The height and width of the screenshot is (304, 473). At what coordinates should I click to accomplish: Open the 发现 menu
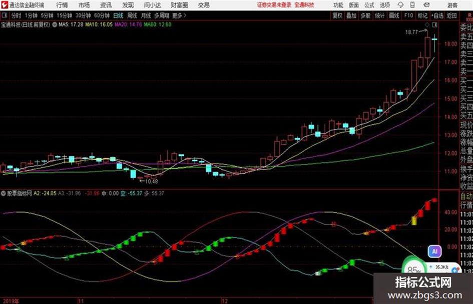click(x=128, y=5)
